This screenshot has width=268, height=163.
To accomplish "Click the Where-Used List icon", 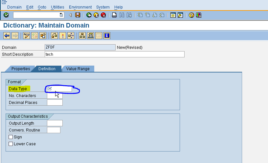I will point(71,36).
